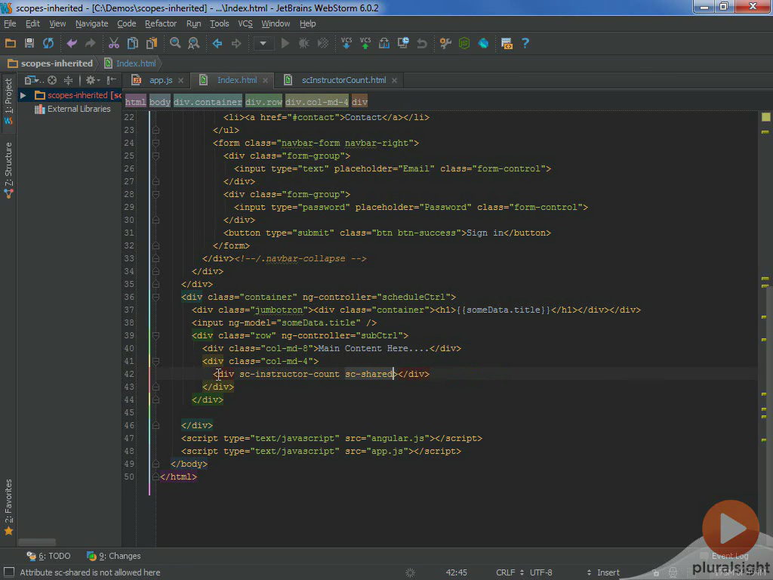
Task: Collapse the code fold at line 39
Action: click(x=156, y=335)
